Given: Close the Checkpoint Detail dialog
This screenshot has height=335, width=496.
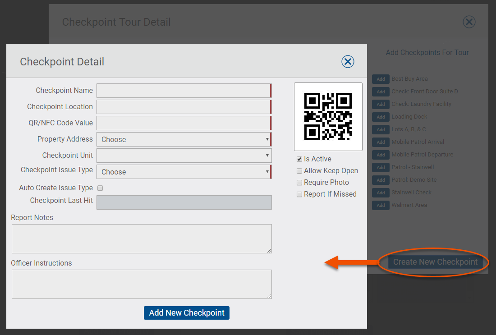Looking at the screenshot, I should point(348,62).
